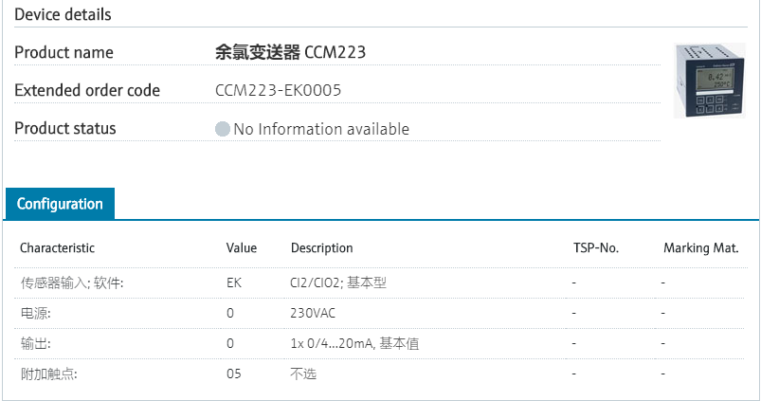Click the Description column header
The width and height of the screenshot is (761, 401).
click(x=321, y=248)
